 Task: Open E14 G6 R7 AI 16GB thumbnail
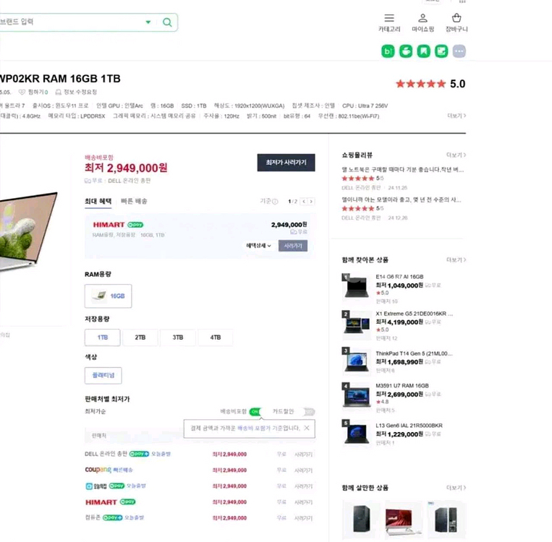click(x=357, y=288)
